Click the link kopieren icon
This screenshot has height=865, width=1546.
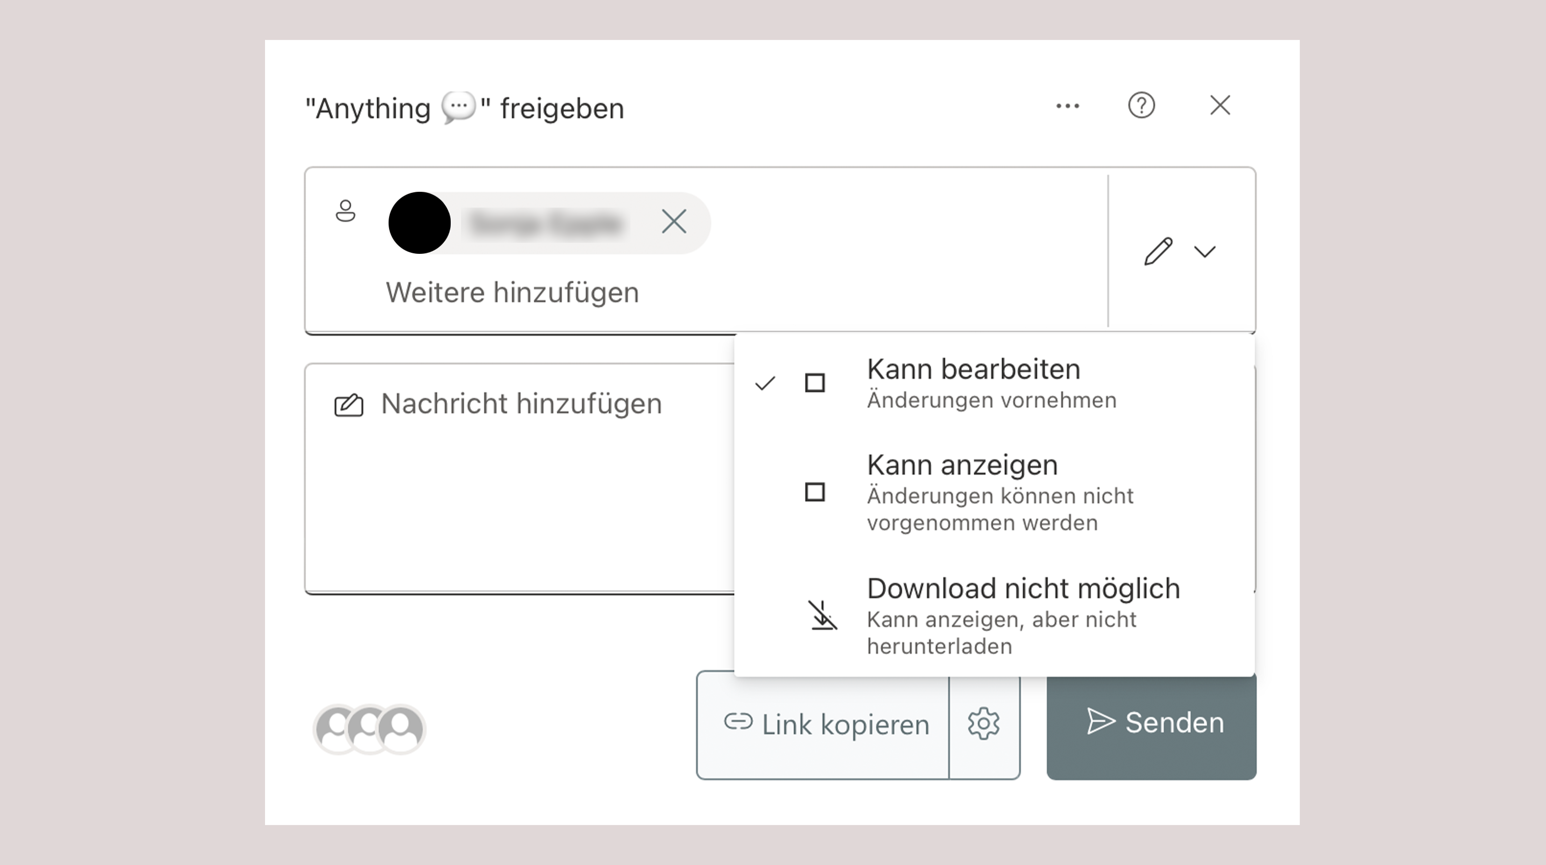[x=736, y=724]
